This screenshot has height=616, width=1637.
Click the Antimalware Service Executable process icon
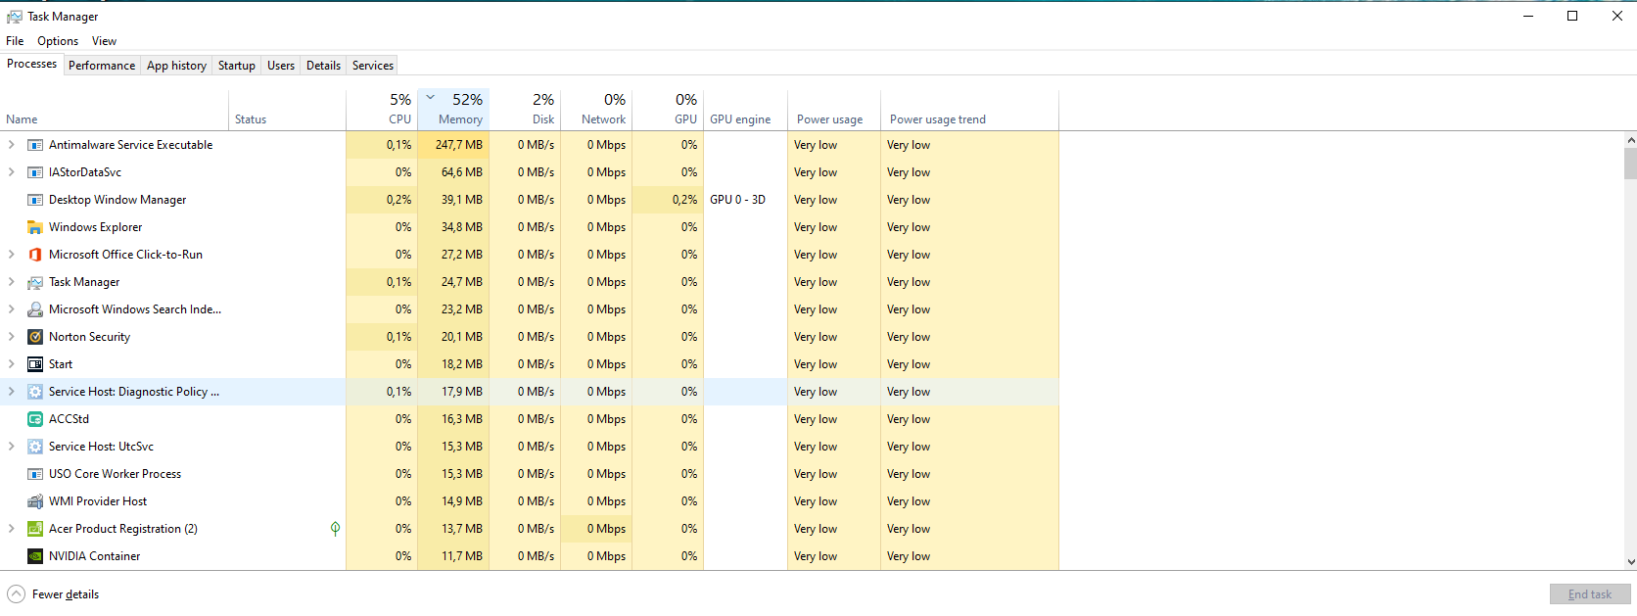coord(35,145)
